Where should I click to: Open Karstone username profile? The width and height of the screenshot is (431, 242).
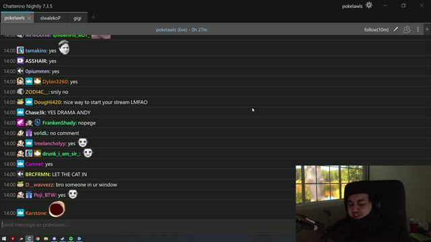(36, 213)
